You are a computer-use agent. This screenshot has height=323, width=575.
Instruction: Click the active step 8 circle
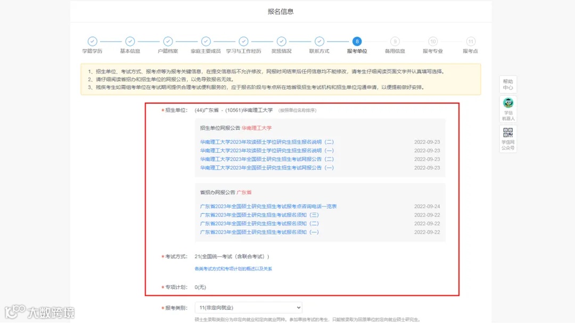pos(357,42)
